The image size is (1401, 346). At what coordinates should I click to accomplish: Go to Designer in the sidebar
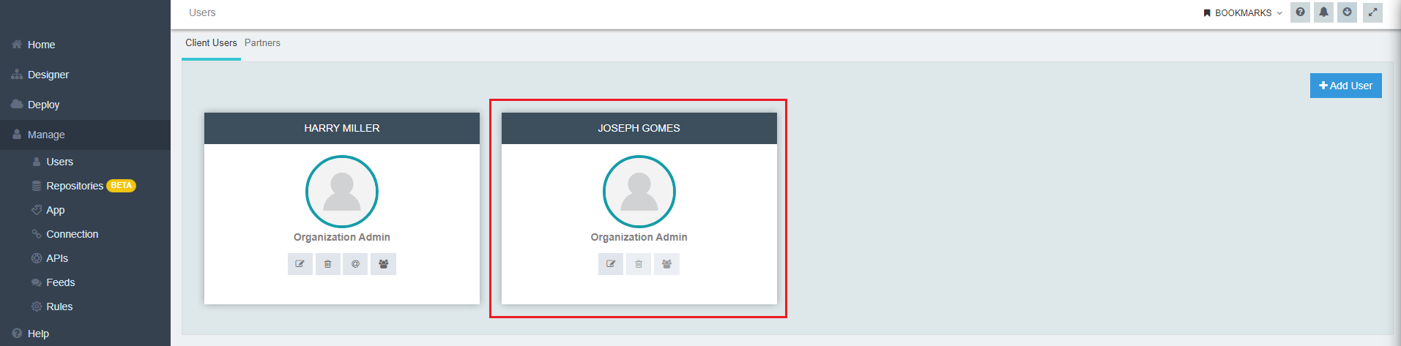point(48,75)
